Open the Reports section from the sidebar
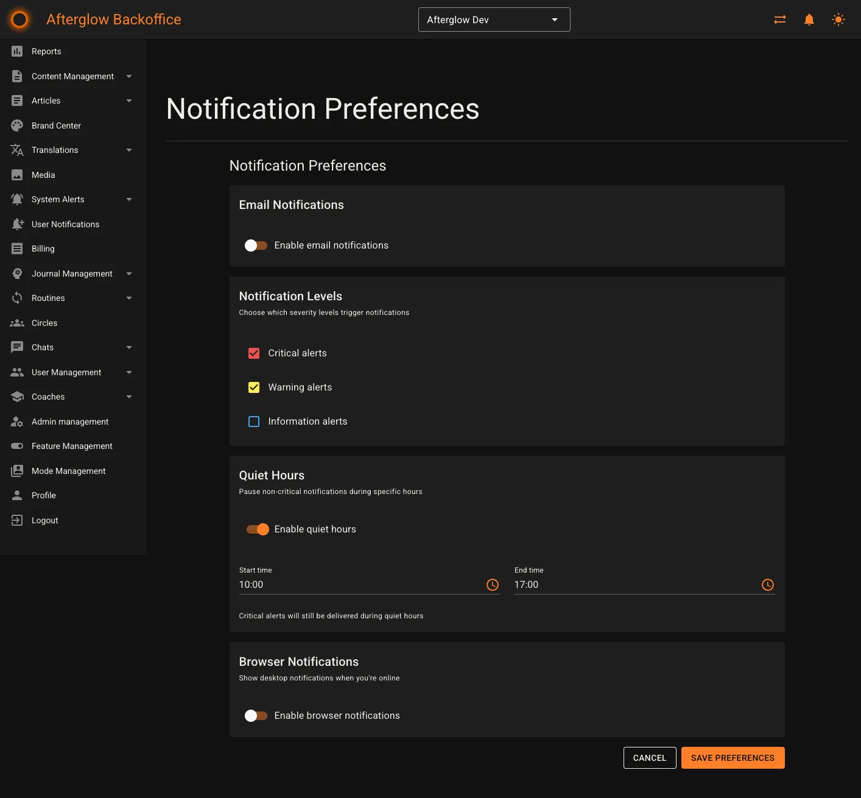This screenshot has height=798, width=861. point(46,51)
